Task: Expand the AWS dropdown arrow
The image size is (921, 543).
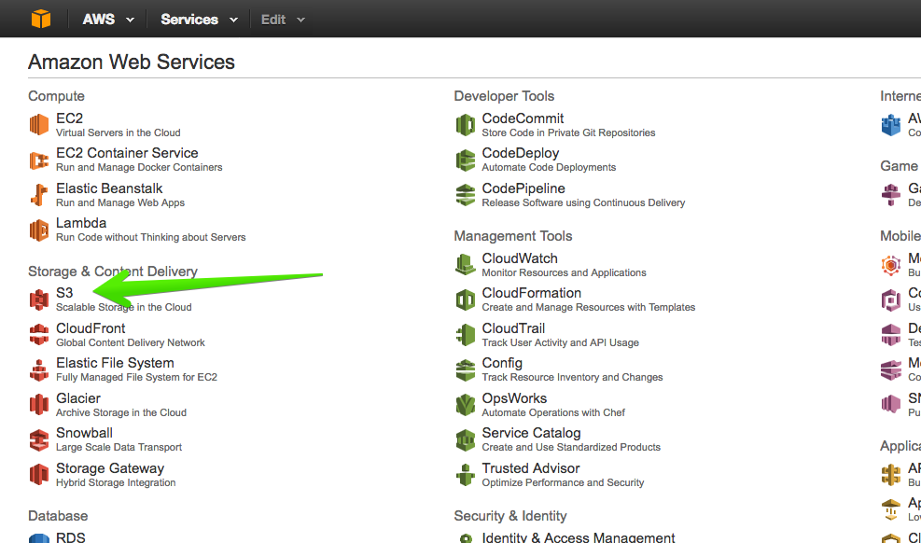Action: click(x=131, y=20)
